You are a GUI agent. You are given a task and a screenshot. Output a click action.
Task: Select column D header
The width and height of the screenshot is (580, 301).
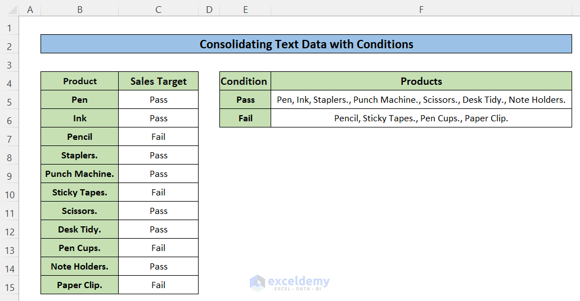click(209, 10)
